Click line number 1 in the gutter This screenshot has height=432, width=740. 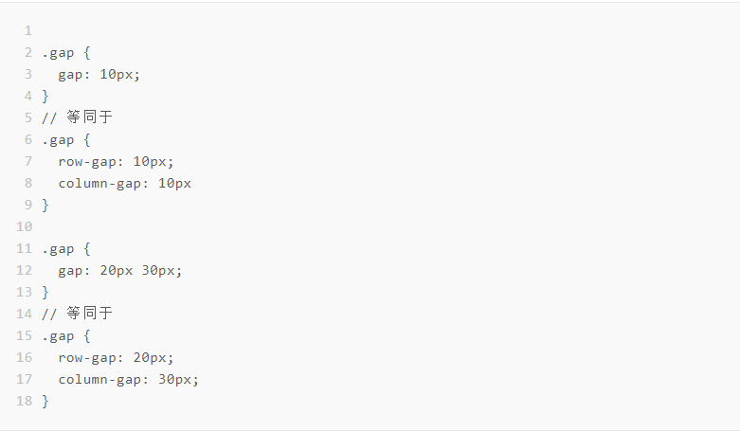(x=28, y=31)
